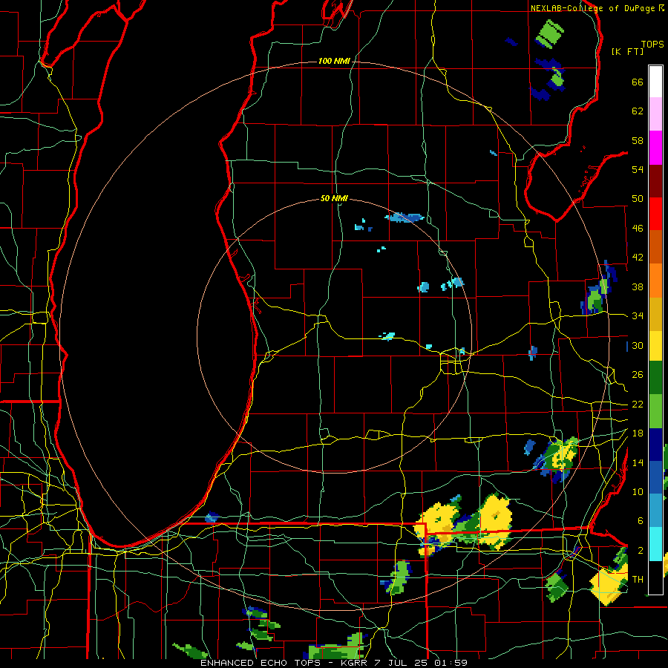The image size is (668, 668).
Task: Click the NEXLAB-College of DuPage credit text
Action: (597, 8)
